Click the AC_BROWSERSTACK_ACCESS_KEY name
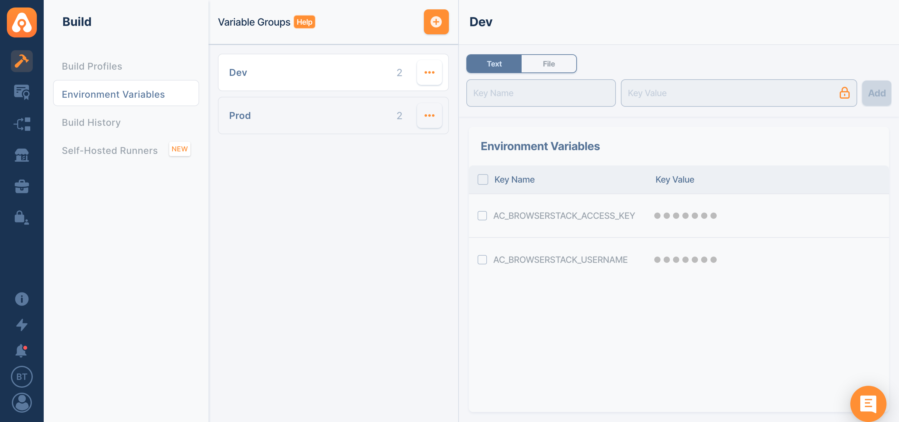The width and height of the screenshot is (899, 422). [x=564, y=216]
